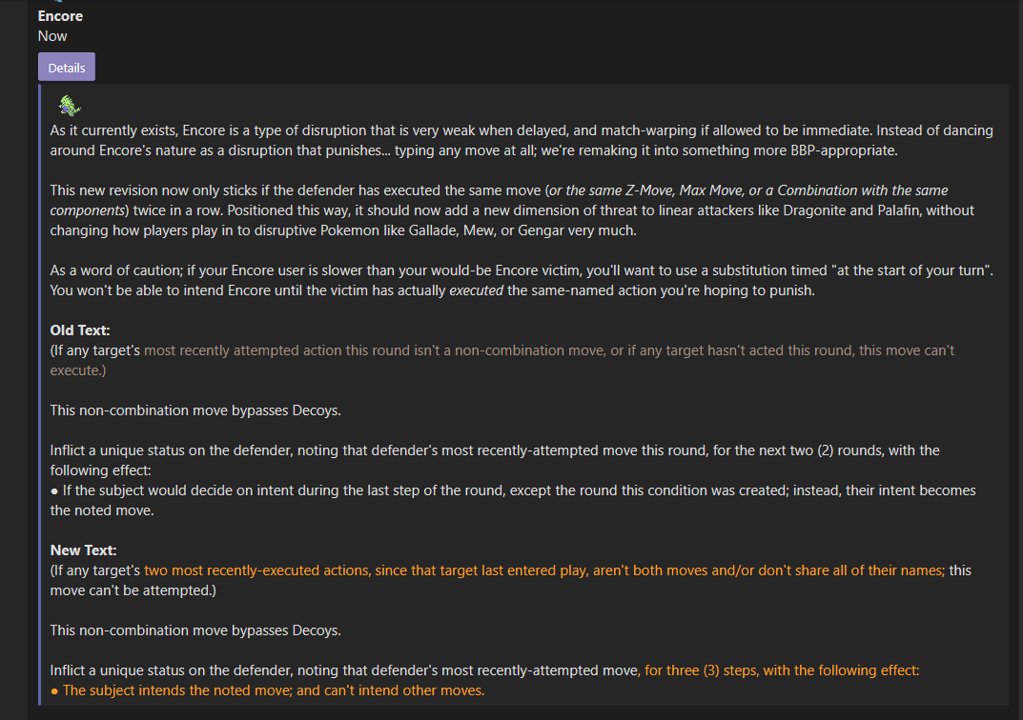The width and height of the screenshot is (1023, 720).
Task: Click the bold 'Old Text:' heading
Action: (80, 330)
